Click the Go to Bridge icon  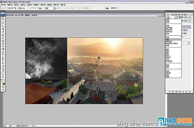click(x=107, y=8)
